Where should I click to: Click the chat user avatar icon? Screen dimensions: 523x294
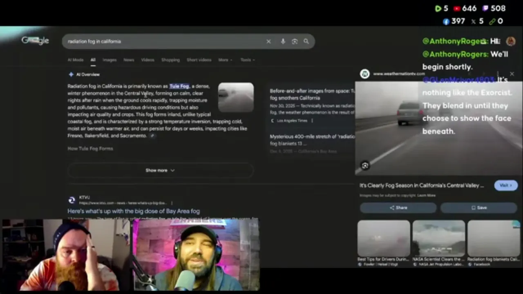[x=511, y=41]
